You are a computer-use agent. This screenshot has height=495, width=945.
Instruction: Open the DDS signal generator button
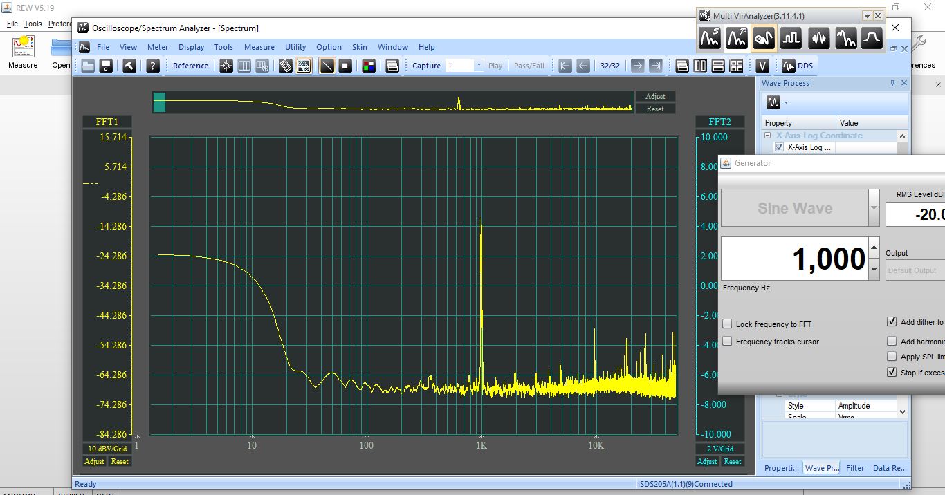click(798, 66)
